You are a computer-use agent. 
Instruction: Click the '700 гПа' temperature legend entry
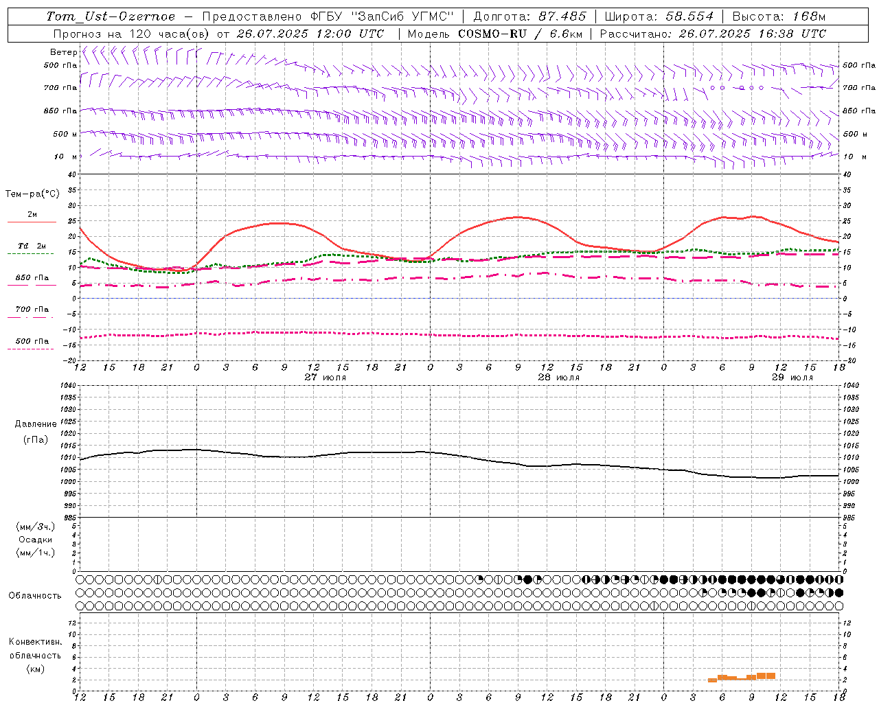coord(32,310)
